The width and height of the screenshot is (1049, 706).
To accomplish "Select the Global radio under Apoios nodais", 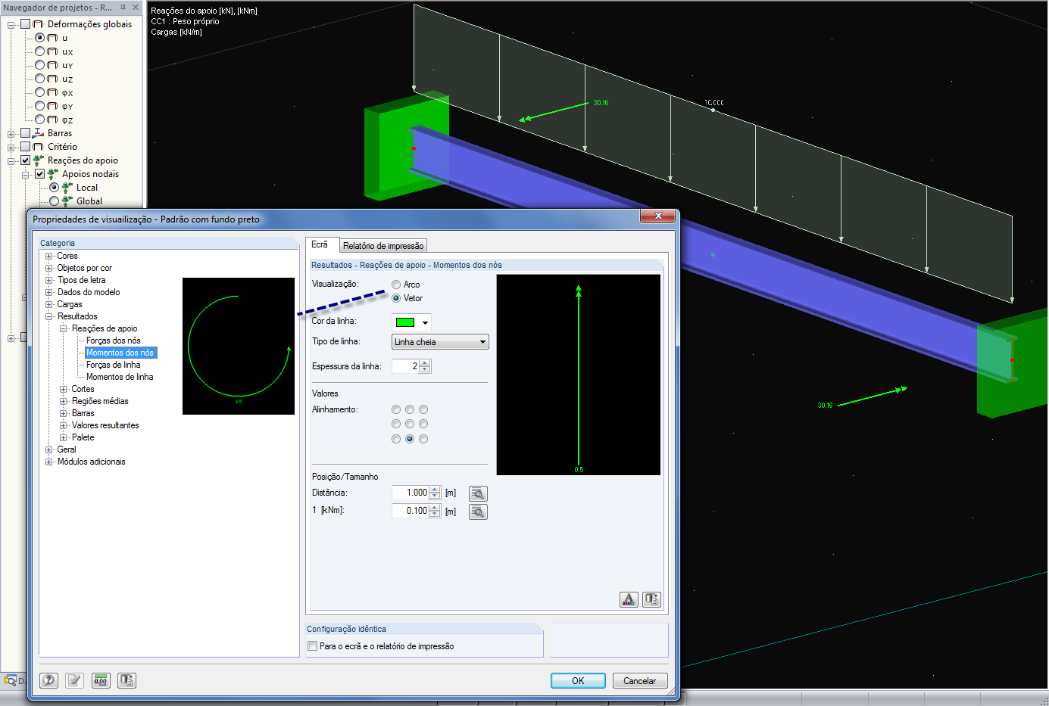I will (x=54, y=201).
